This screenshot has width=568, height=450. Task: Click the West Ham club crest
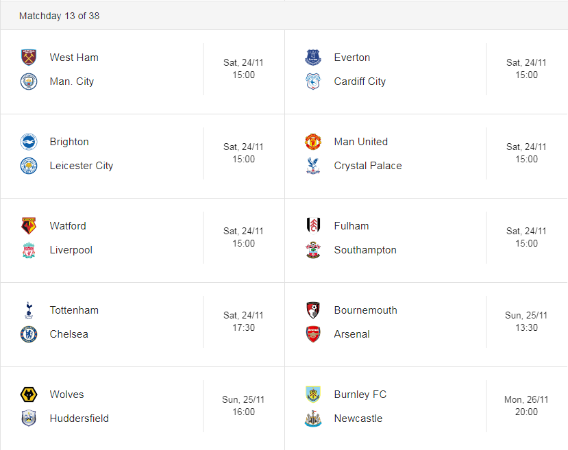click(29, 58)
